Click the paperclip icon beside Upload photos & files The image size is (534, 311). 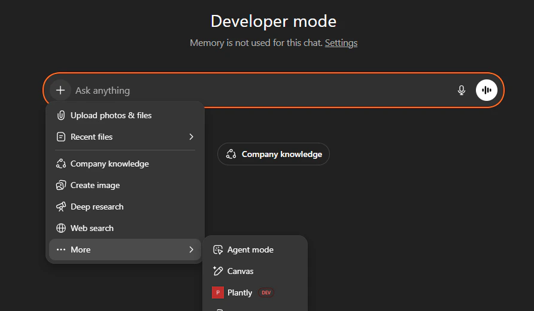tap(61, 115)
